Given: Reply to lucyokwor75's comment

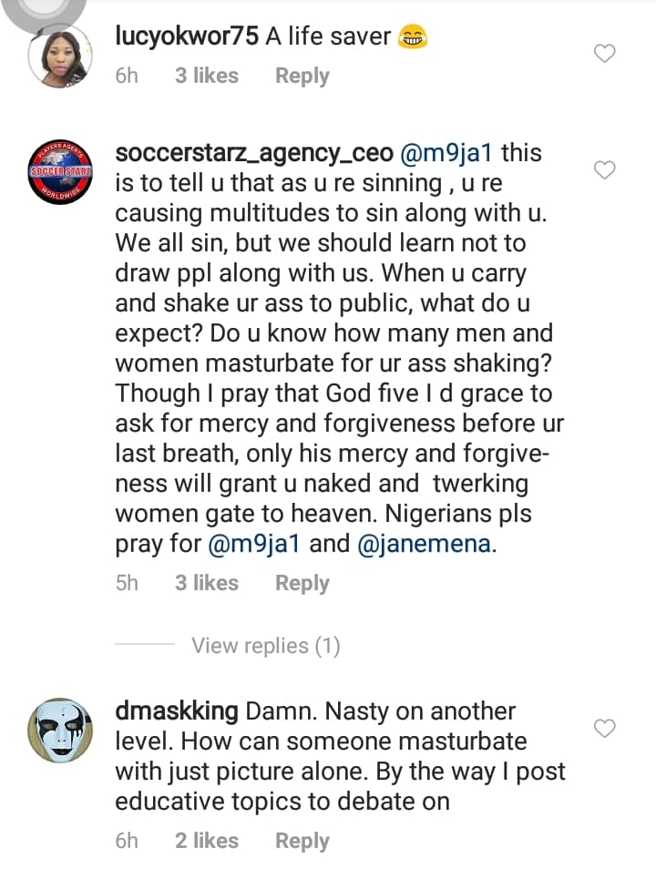Looking at the screenshot, I should [x=302, y=76].
